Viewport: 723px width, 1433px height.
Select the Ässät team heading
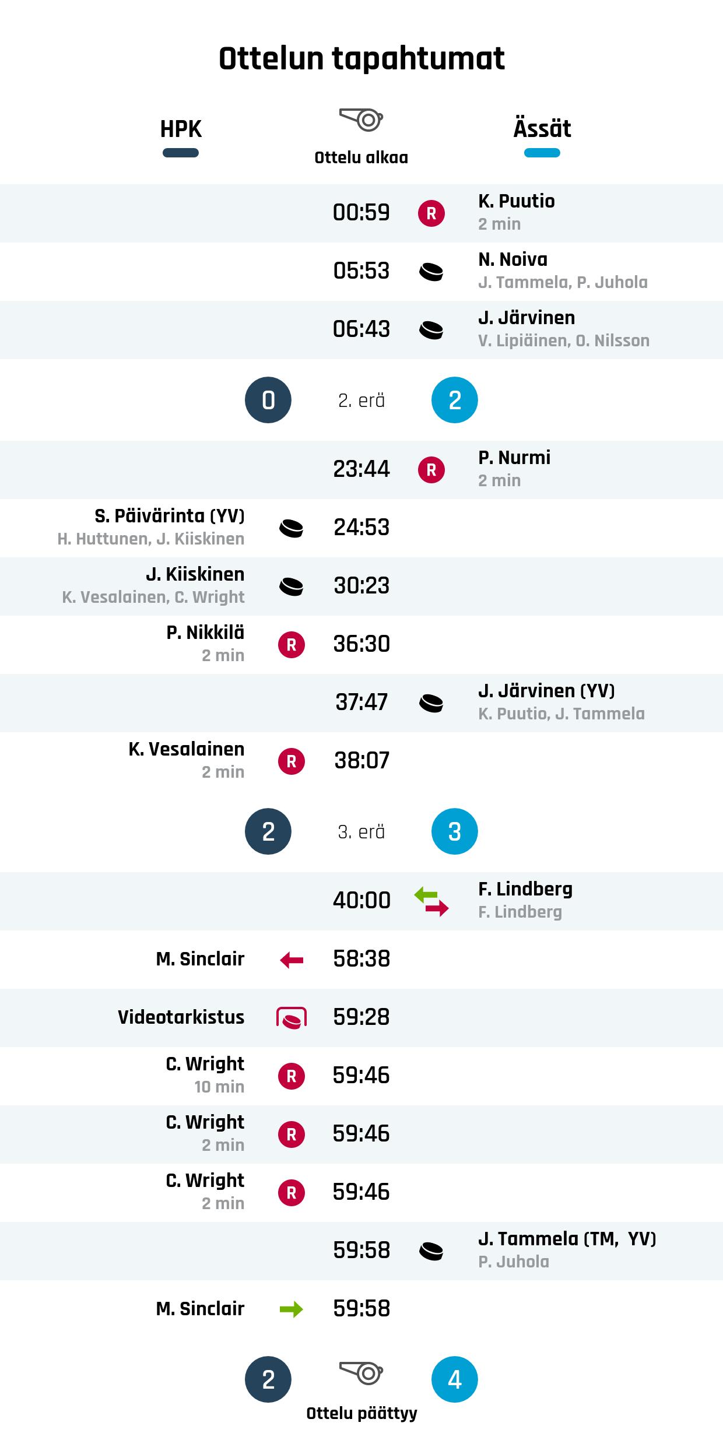tap(542, 129)
